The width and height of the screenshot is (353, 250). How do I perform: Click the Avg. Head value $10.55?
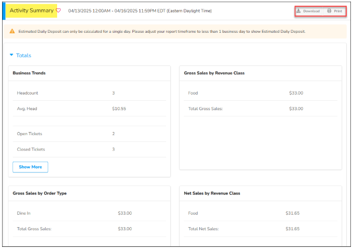tap(119, 109)
